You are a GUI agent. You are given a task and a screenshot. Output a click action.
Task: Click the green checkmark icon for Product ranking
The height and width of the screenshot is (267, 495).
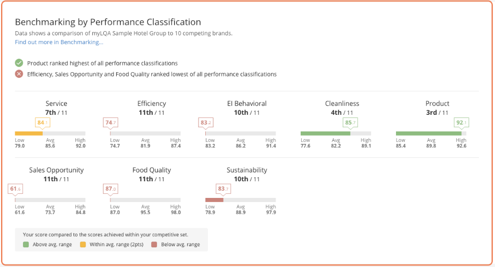19,63
